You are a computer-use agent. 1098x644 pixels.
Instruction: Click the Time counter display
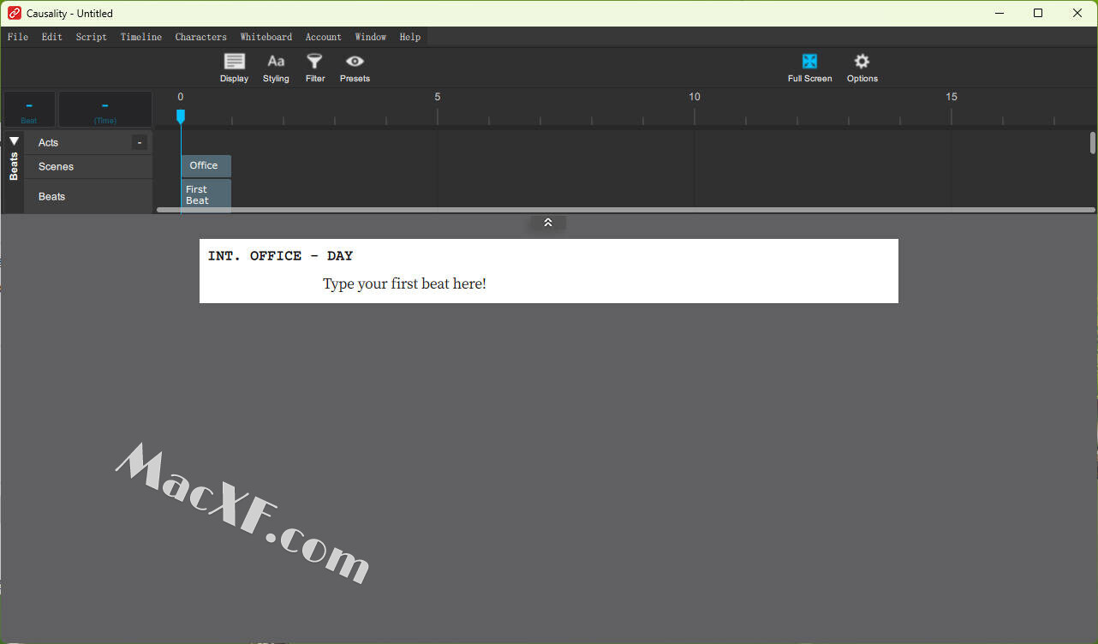point(104,110)
